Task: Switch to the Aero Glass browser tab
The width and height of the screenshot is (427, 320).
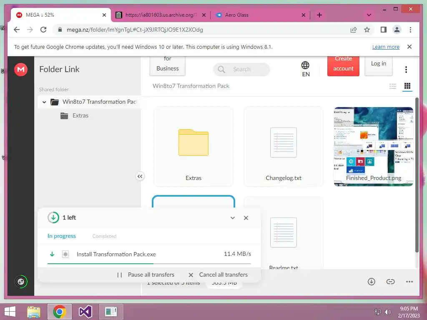Action: 260,15
